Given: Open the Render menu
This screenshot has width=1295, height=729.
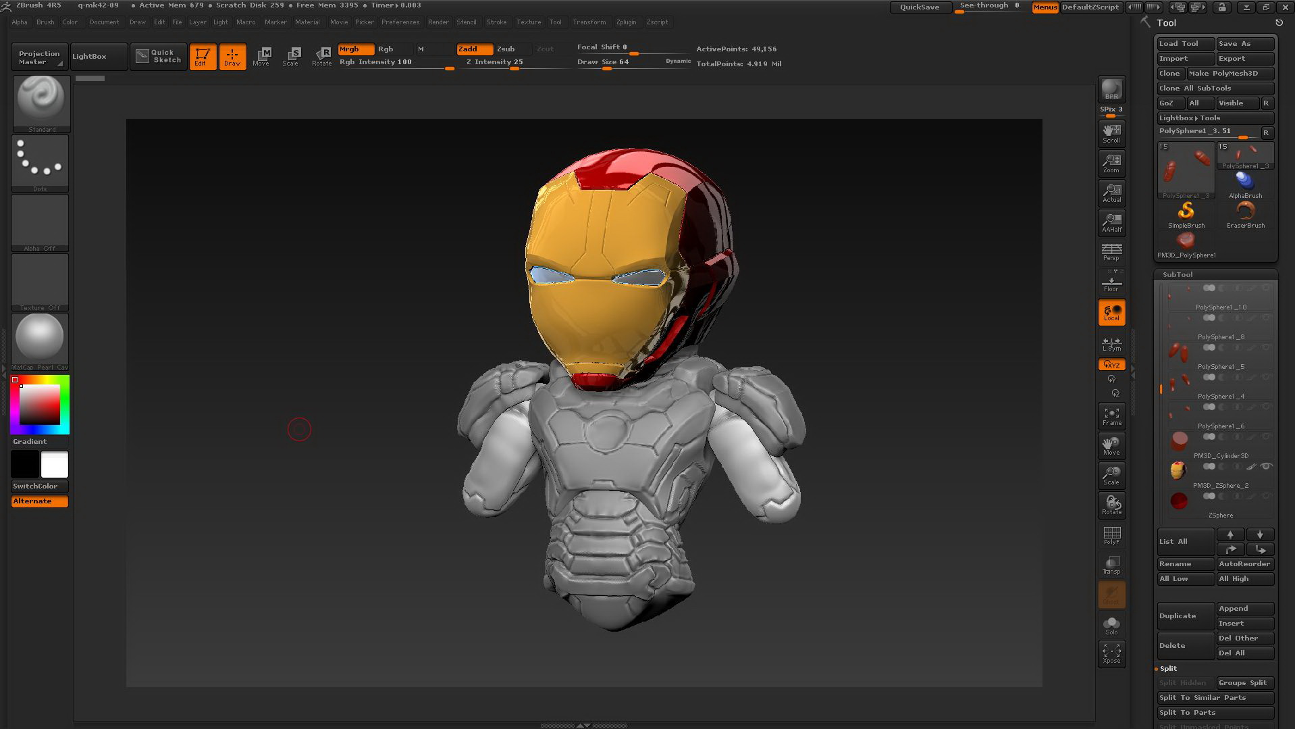Looking at the screenshot, I should [x=438, y=22].
